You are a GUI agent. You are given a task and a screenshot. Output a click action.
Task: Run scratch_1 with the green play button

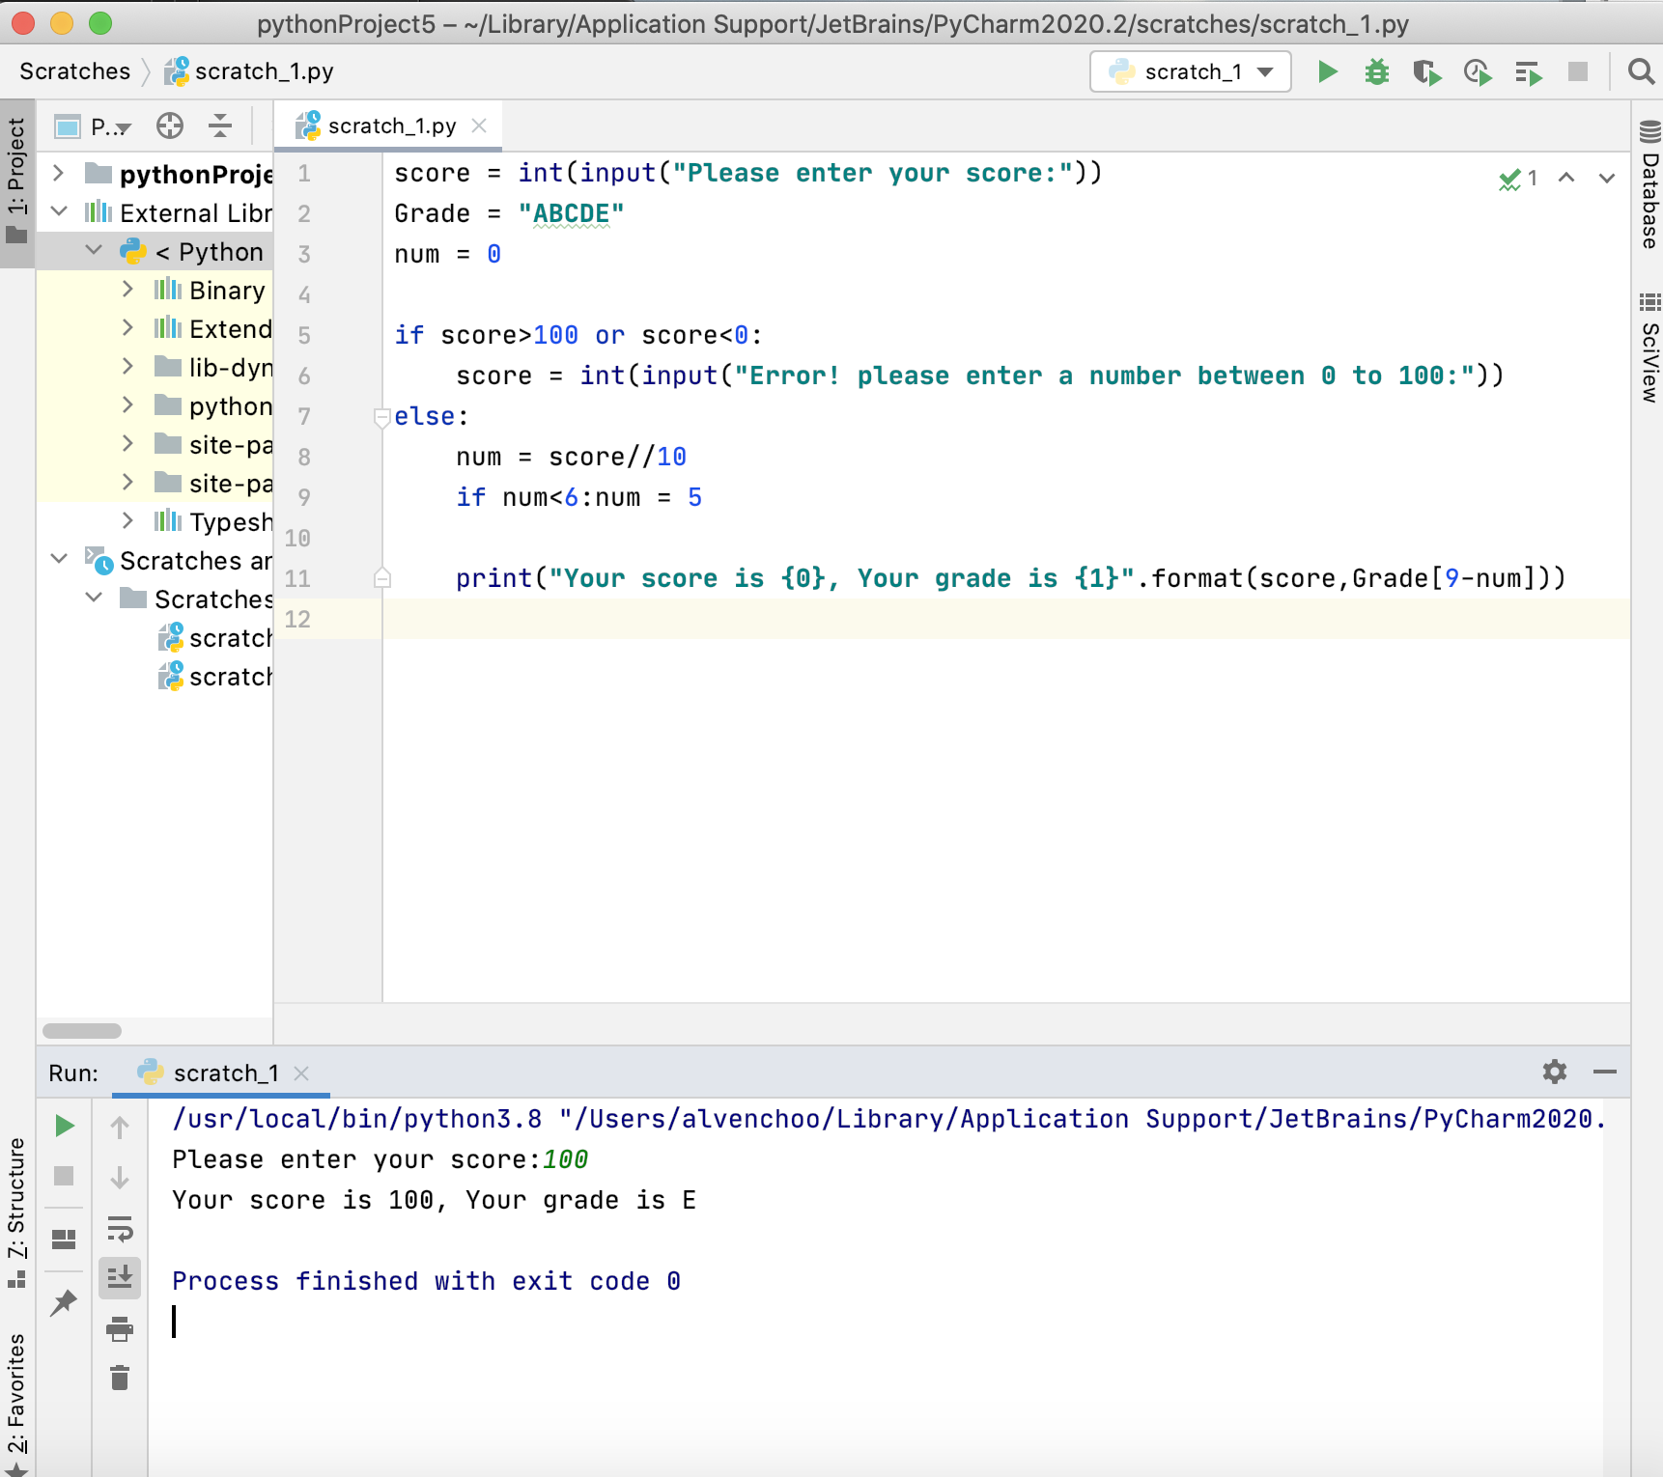pyautogui.click(x=1328, y=71)
